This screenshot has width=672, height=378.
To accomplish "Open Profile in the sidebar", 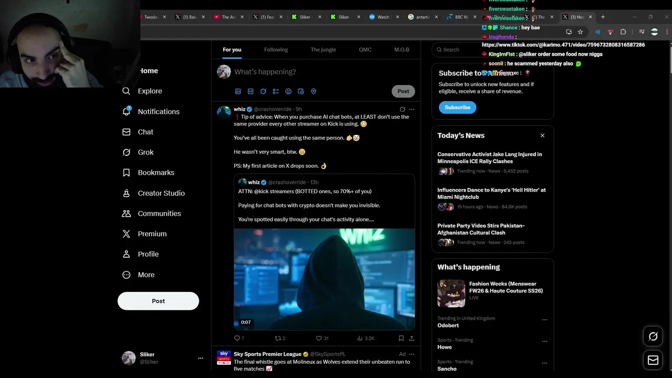I will [x=140, y=254].
